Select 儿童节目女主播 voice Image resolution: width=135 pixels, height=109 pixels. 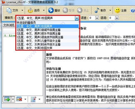point(47,41)
